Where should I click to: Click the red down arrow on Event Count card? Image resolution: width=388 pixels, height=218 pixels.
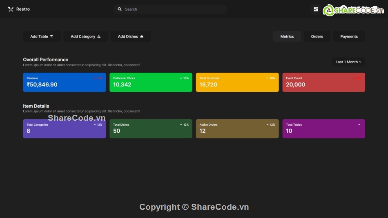(354, 78)
